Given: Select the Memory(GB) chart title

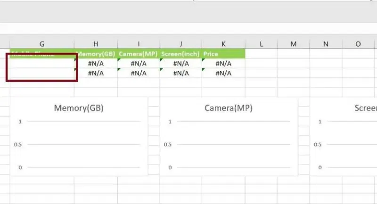Looking at the screenshot, I should (x=79, y=108).
